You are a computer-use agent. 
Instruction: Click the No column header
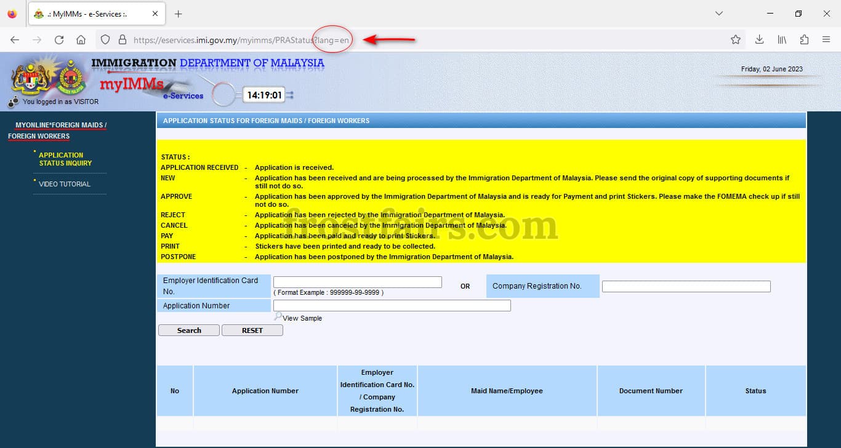tap(175, 391)
